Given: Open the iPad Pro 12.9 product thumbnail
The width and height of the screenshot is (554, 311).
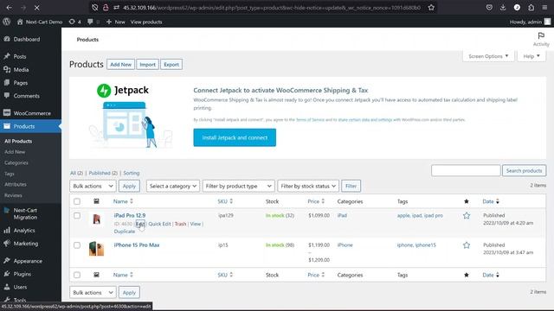Looking at the screenshot, I should coord(96,219).
